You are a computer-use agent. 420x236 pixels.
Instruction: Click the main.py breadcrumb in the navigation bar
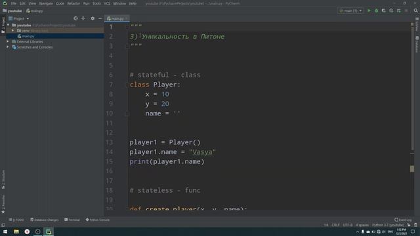tap(35, 11)
